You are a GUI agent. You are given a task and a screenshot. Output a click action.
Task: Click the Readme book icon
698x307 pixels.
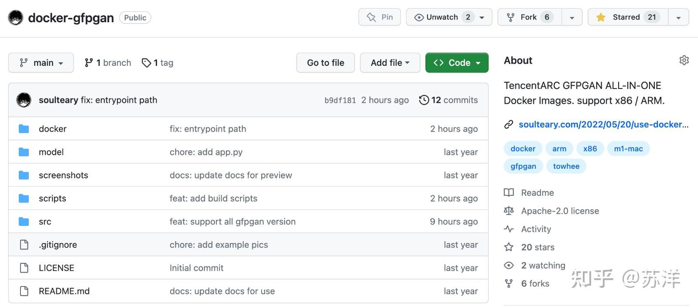509,192
